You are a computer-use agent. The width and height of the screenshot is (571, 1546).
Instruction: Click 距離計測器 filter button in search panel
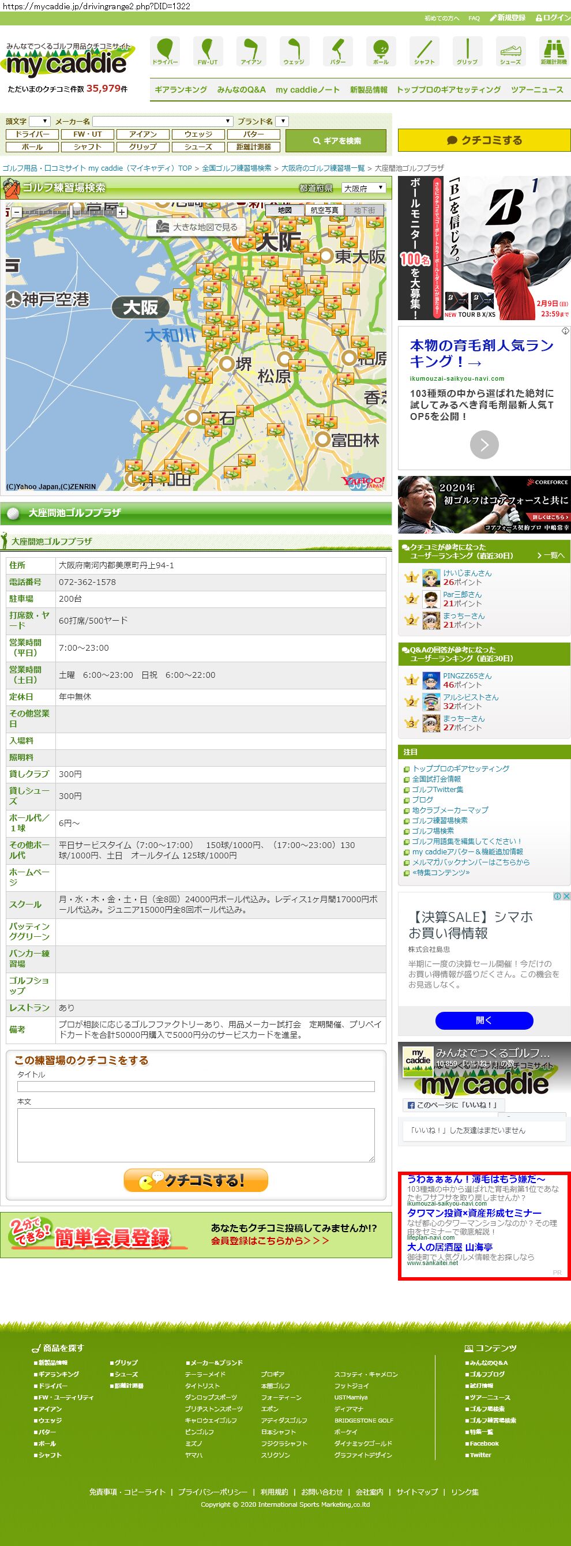coord(254,147)
